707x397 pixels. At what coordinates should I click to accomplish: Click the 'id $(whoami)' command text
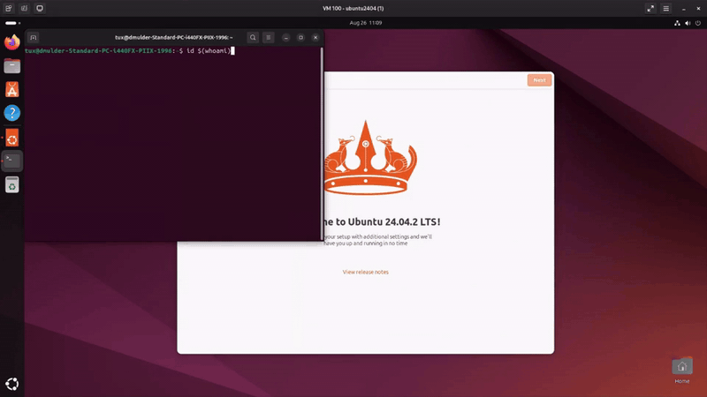[x=209, y=51]
